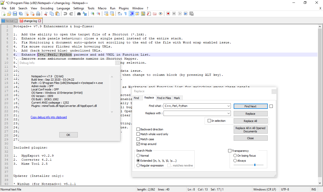Close the current document using the toolbar Close icon
The width and height of the screenshot is (323, 192).
tap(26, 14)
